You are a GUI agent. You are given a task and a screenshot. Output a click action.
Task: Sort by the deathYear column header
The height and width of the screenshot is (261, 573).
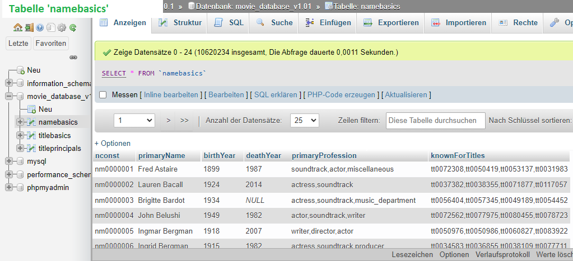(263, 156)
